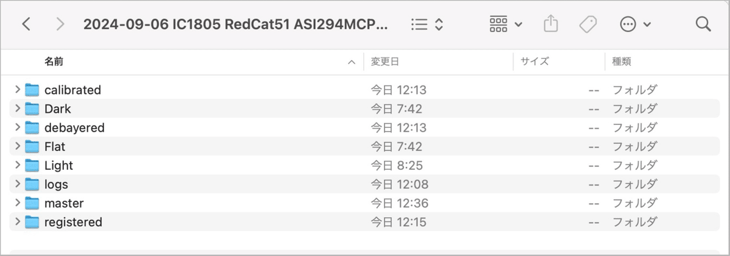
Task: Select the logs folder icon
Action: click(x=32, y=184)
